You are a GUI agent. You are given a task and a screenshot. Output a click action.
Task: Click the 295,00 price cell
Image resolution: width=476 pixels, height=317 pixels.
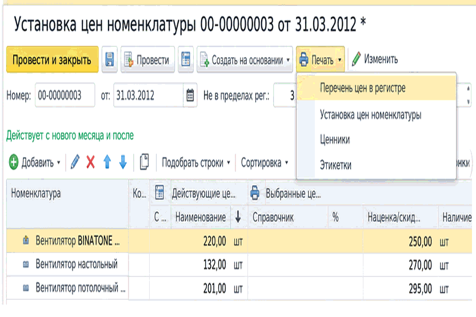click(420, 288)
